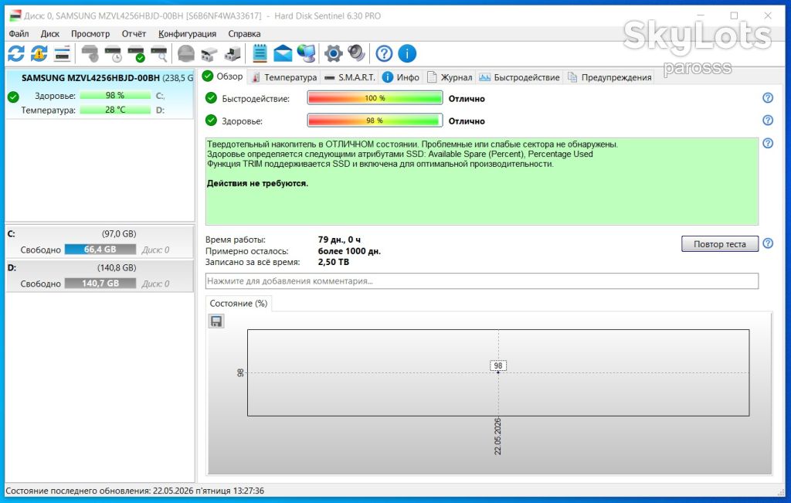The image size is (791, 503).
Task: Open the Диск menu
Action: [x=50, y=34]
